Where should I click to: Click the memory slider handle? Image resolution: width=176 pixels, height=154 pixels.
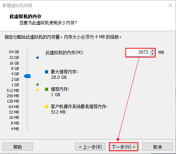(x=27, y=76)
